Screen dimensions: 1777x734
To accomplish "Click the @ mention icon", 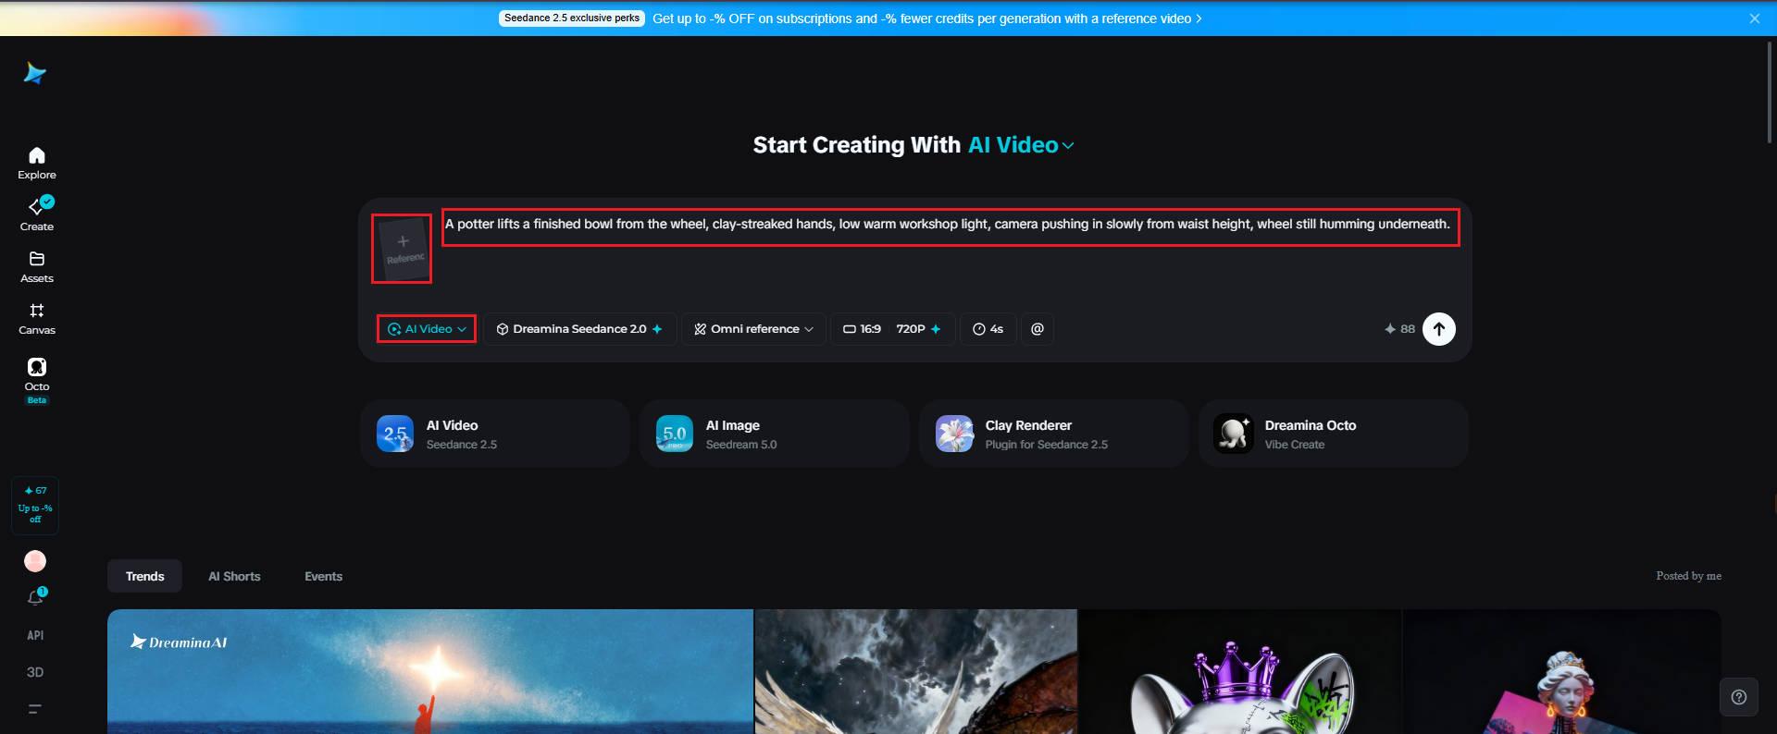I will coord(1038,329).
